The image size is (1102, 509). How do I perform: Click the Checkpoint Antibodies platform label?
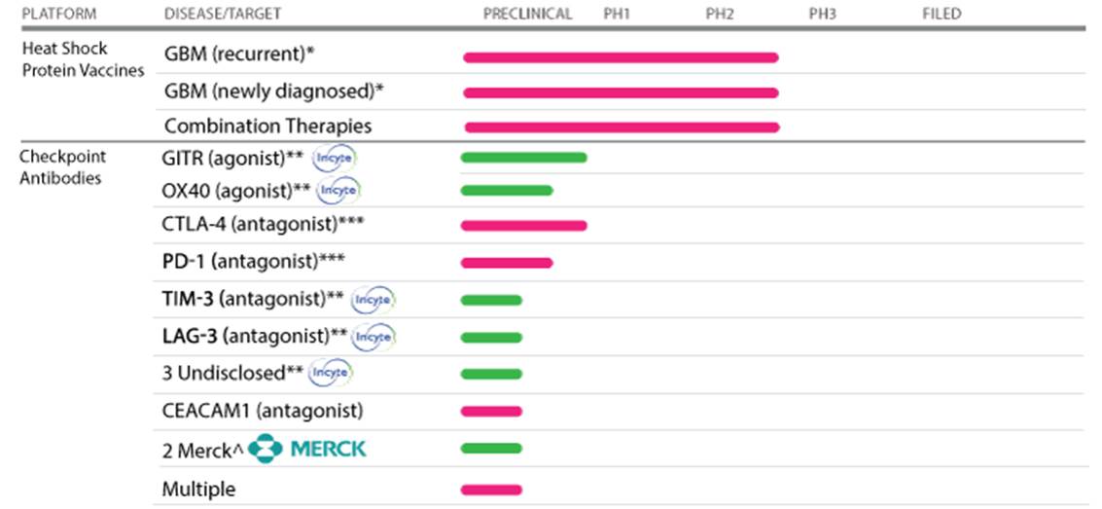[x=63, y=167]
